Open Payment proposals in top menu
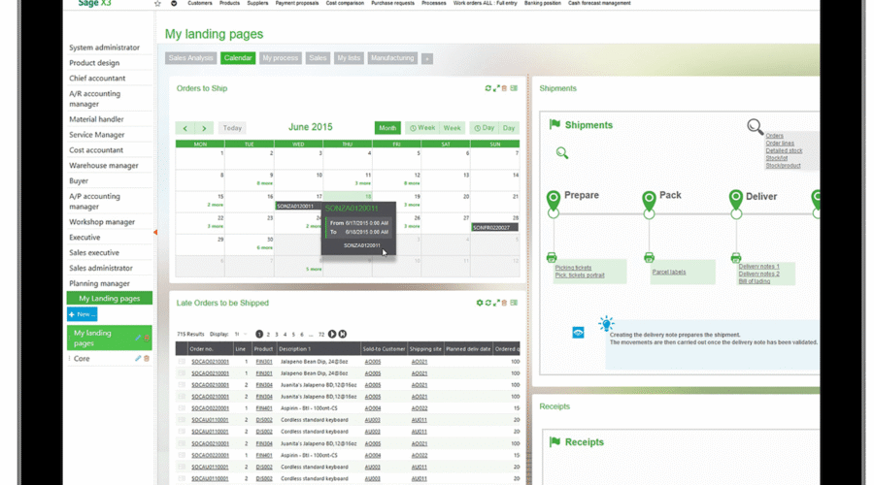Image resolution: width=874 pixels, height=485 pixels. [297, 3]
